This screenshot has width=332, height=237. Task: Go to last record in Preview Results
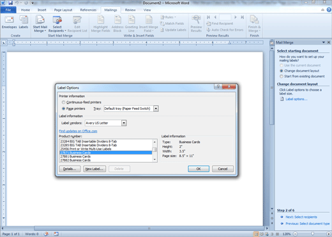coord(242,17)
